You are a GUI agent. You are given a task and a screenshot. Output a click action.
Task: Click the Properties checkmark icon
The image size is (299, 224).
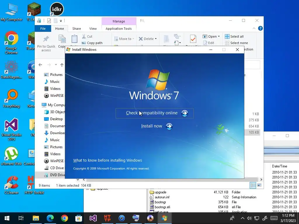(193, 39)
